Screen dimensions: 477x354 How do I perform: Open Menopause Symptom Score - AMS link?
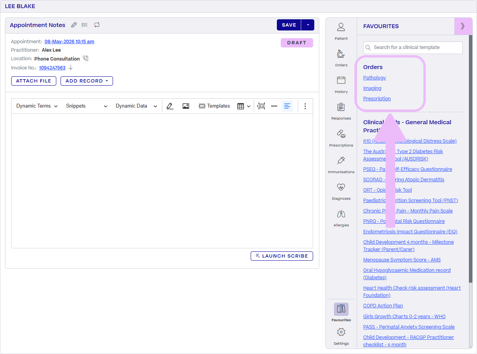[x=402, y=260]
